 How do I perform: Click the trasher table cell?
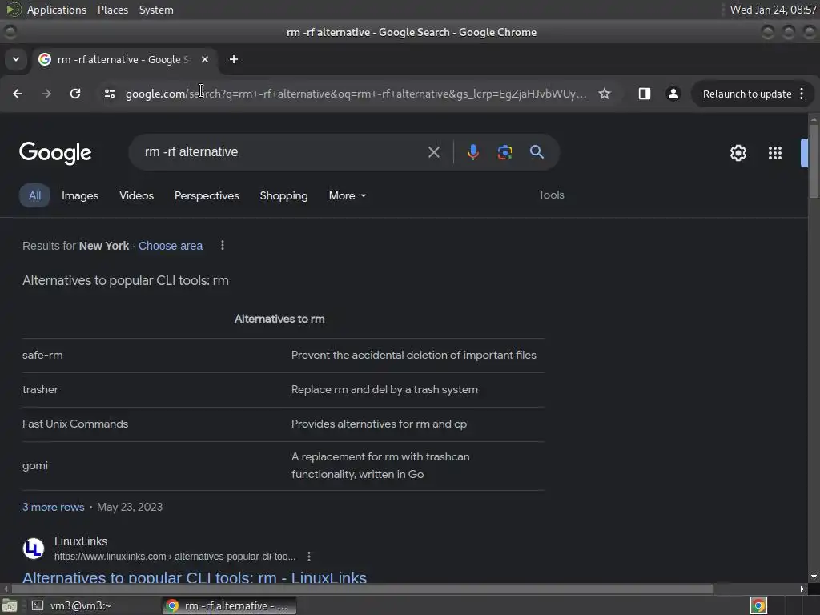click(40, 390)
